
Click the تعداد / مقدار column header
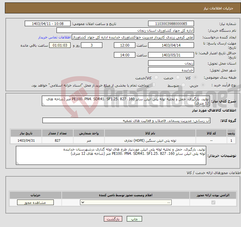point(57,133)
